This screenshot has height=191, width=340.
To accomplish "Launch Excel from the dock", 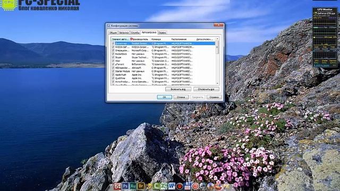I will click(164, 186).
